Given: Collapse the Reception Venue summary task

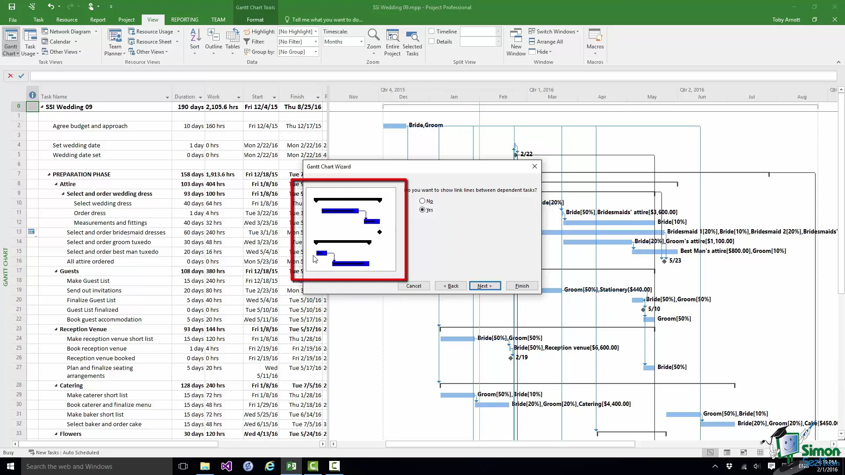Looking at the screenshot, I should pyautogui.click(x=56, y=329).
